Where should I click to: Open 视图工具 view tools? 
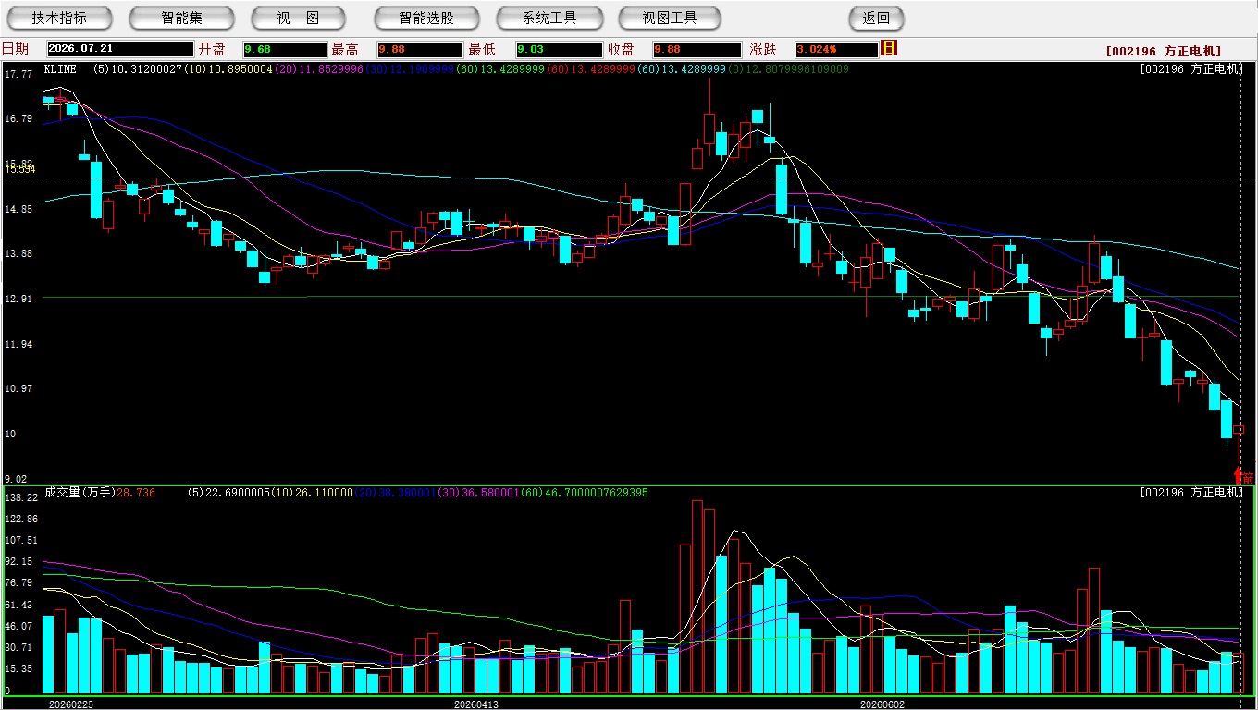click(x=671, y=18)
